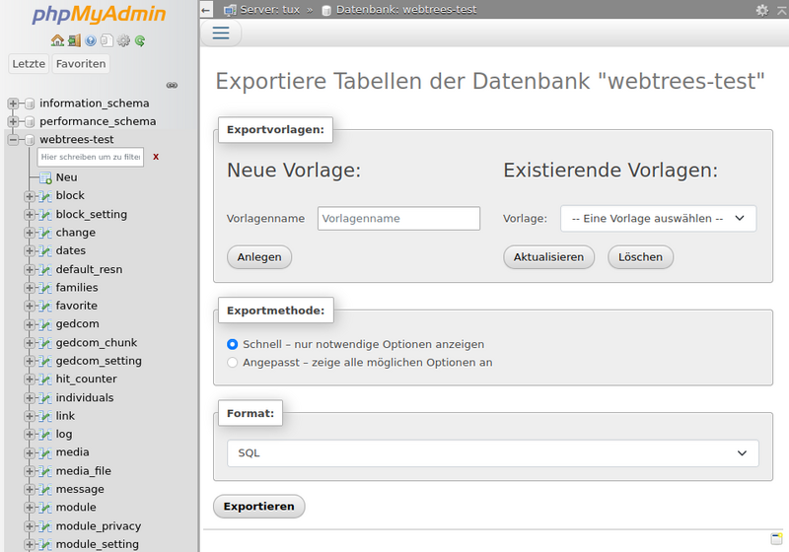The image size is (789, 552).
Task: Select the 'Schnell' export method
Action: pos(233,344)
